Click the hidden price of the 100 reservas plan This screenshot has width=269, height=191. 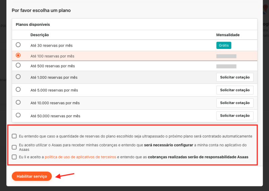click(x=226, y=56)
